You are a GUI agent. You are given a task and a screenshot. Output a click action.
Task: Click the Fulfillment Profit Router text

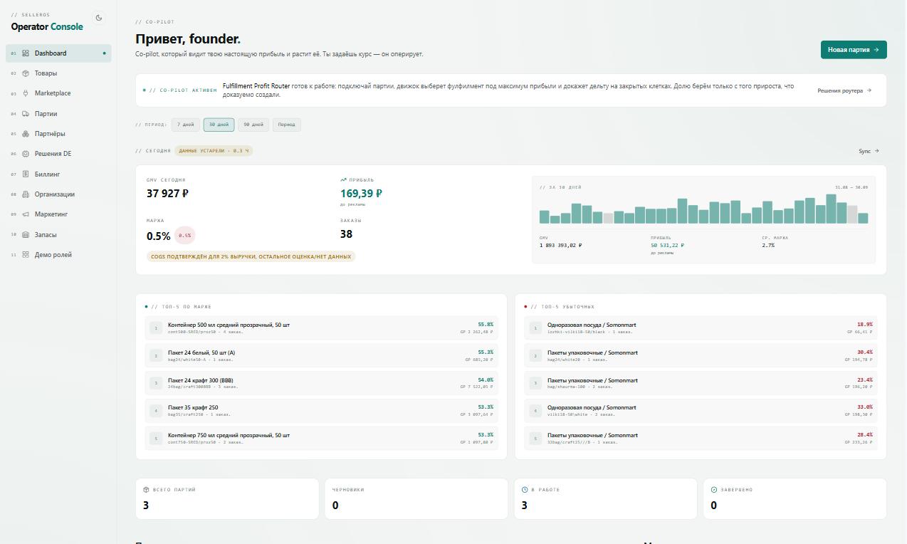256,86
